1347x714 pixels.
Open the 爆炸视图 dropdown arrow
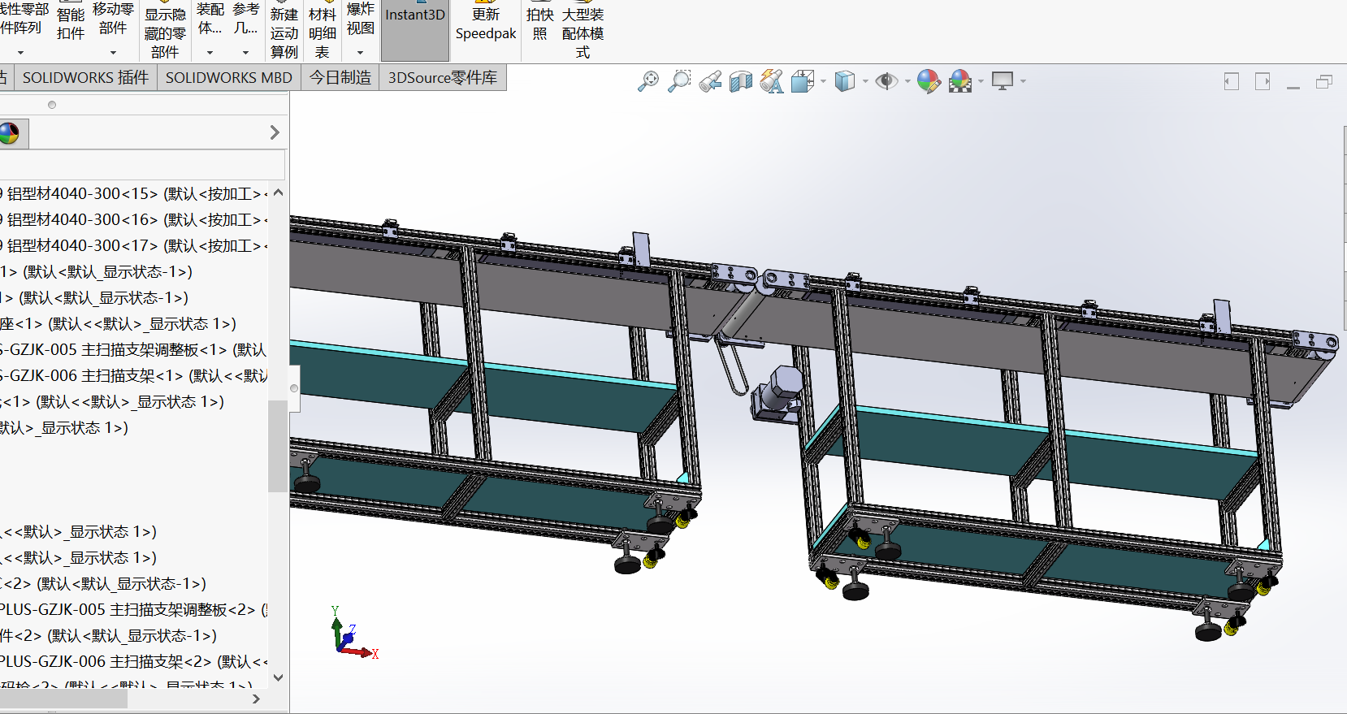coord(360,53)
